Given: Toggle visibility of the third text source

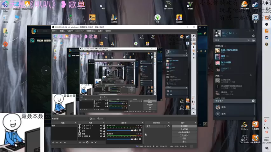Looking at the screenshot, I should (x=101, y=131).
